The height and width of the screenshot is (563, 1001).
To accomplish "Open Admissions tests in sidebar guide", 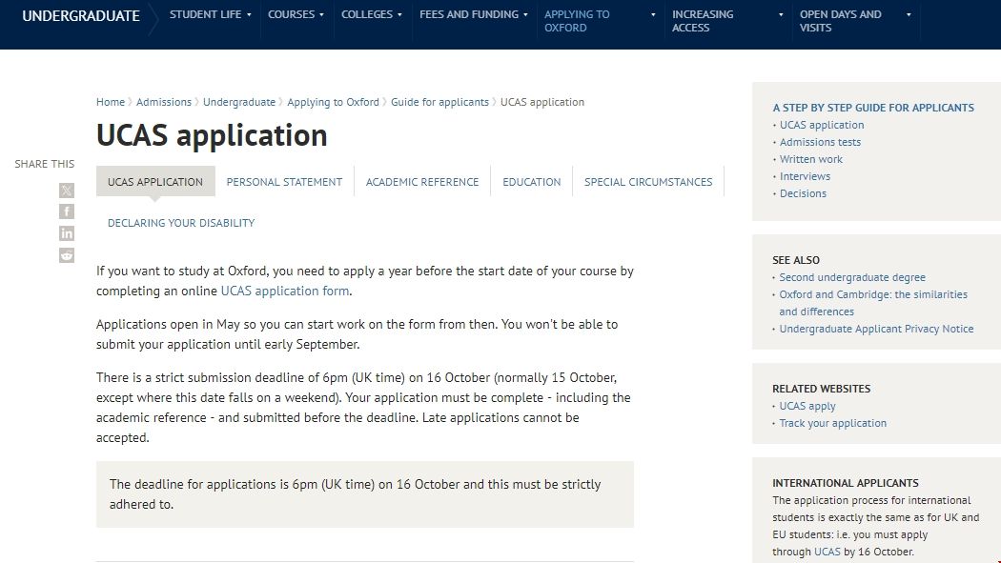I will (x=820, y=142).
